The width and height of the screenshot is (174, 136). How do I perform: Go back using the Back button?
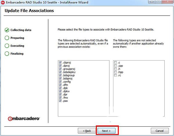click(x=86, y=131)
